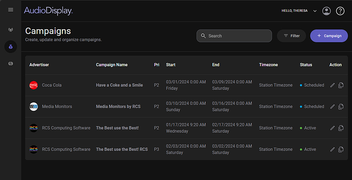Open the help question mark icon
Image resolution: width=352 pixels, height=180 pixels.
(x=340, y=11)
